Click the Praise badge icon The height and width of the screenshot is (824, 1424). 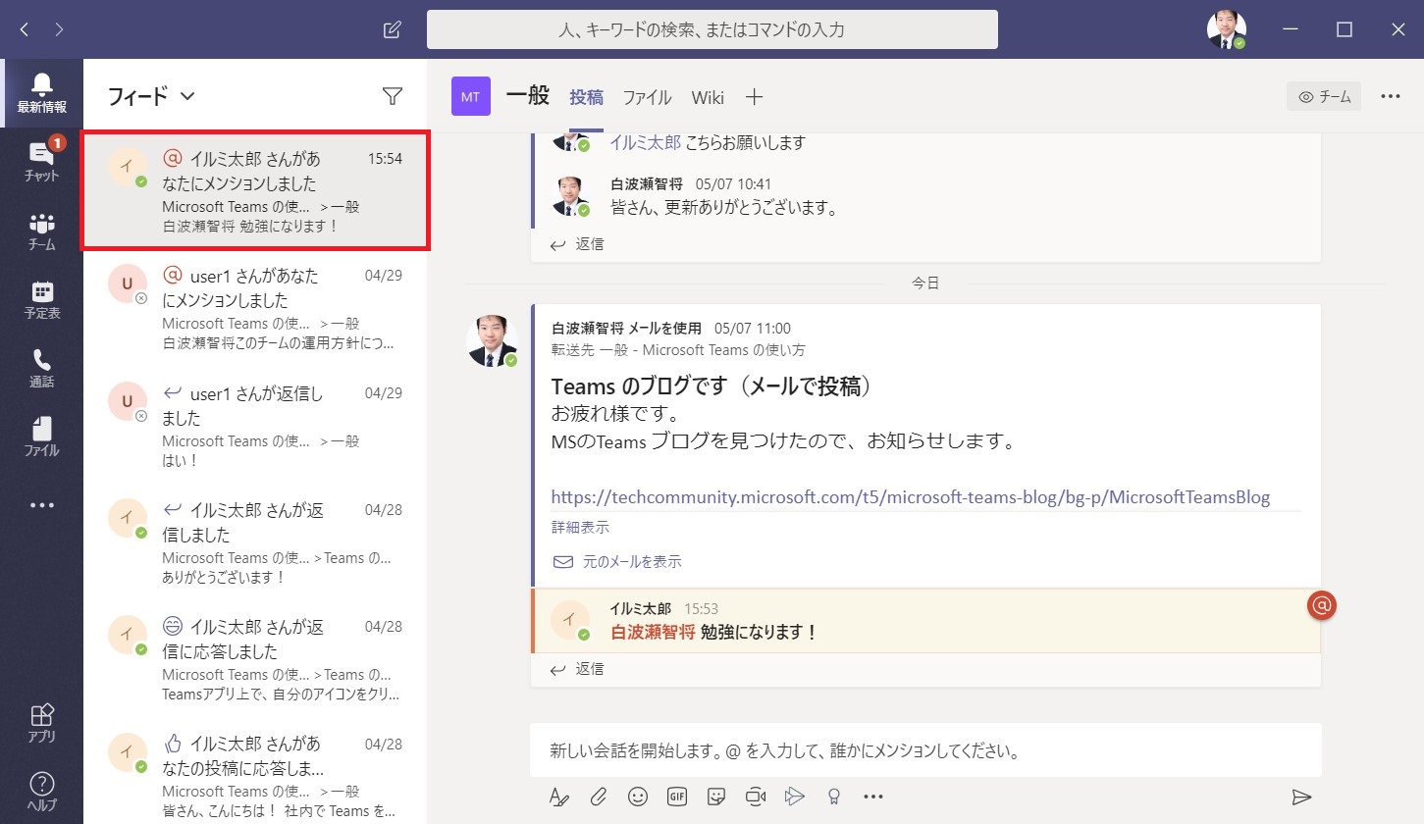click(x=834, y=797)
